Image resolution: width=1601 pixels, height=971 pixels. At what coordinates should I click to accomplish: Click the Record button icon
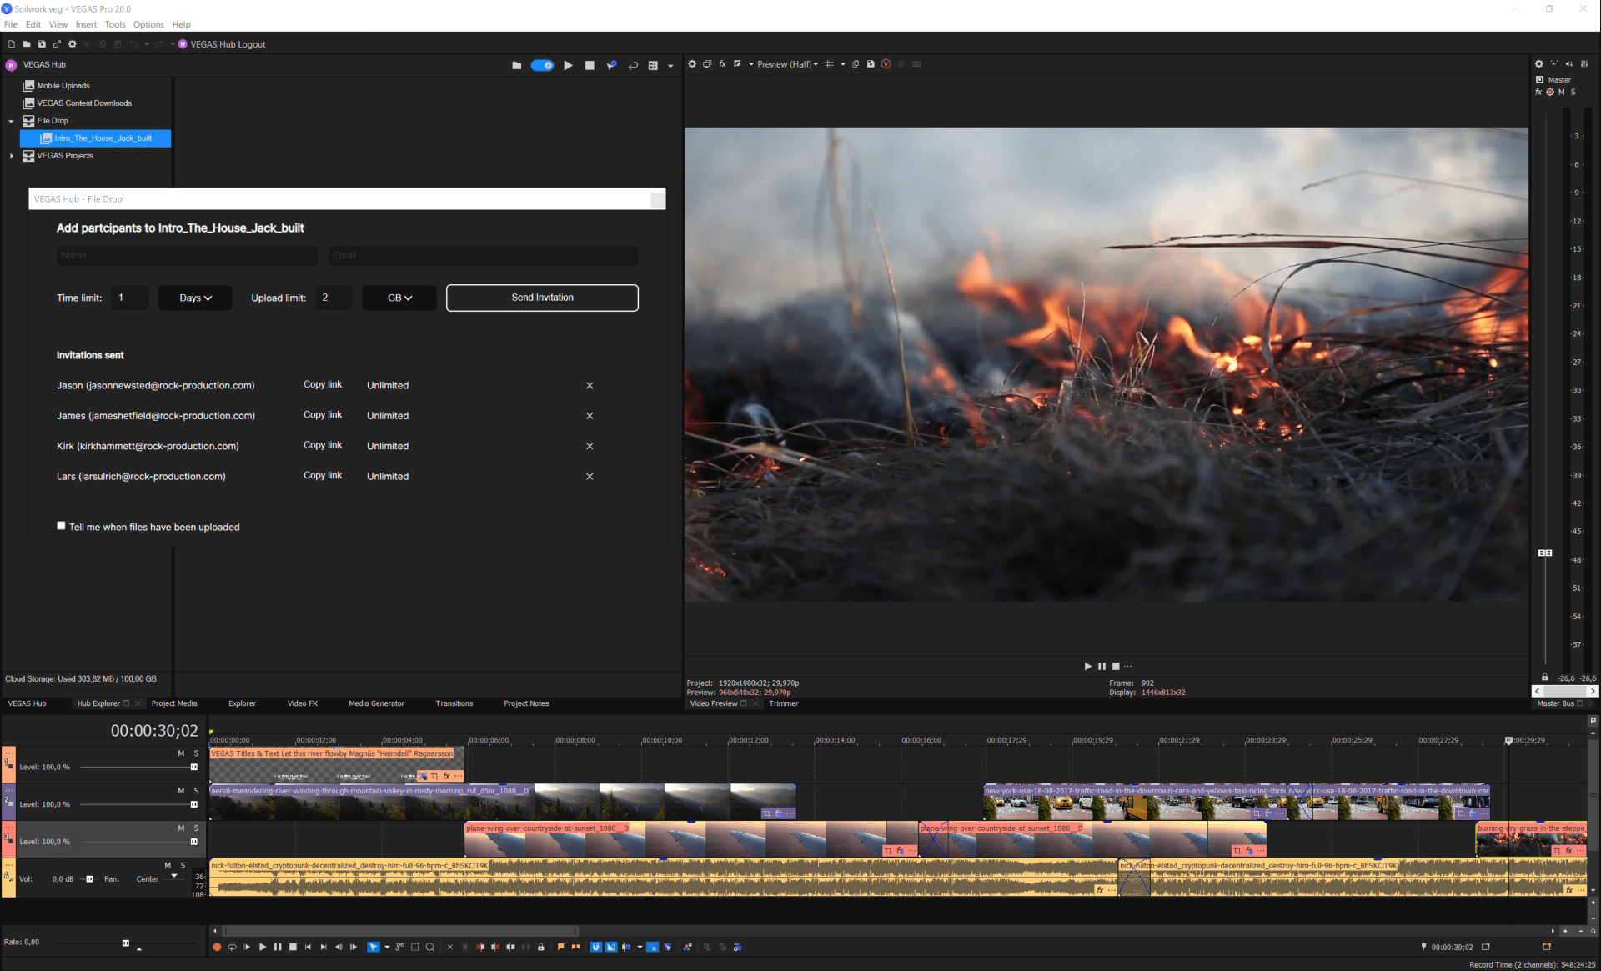point(215,948)
